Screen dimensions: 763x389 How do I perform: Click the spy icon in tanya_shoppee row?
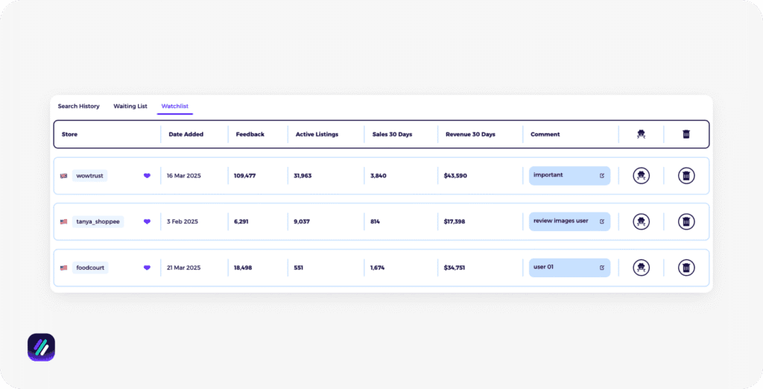pos(641,221)
